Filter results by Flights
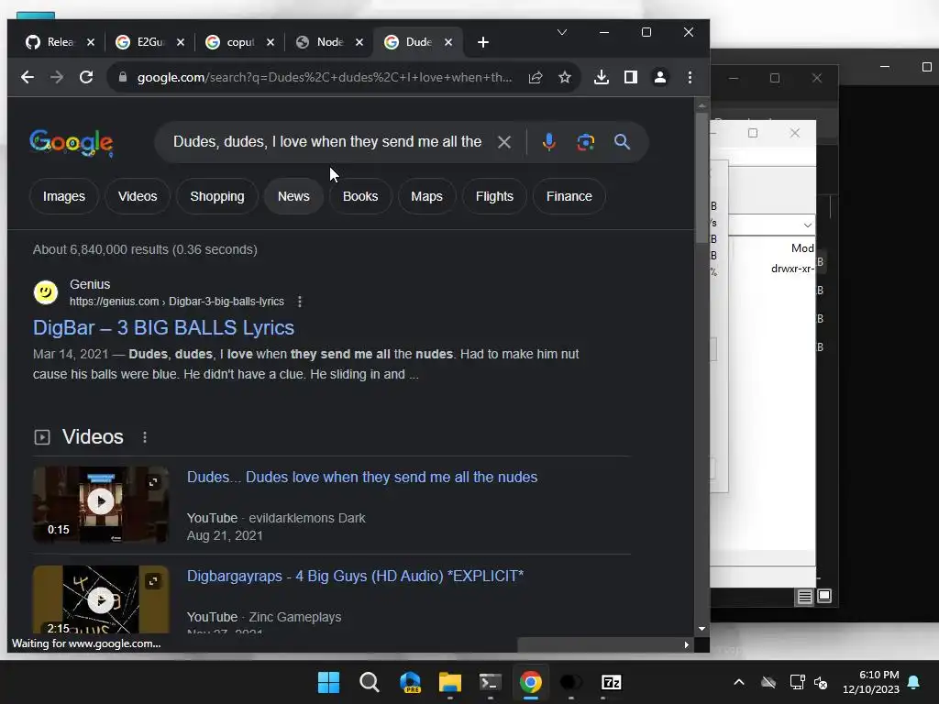 click(494, 196)
